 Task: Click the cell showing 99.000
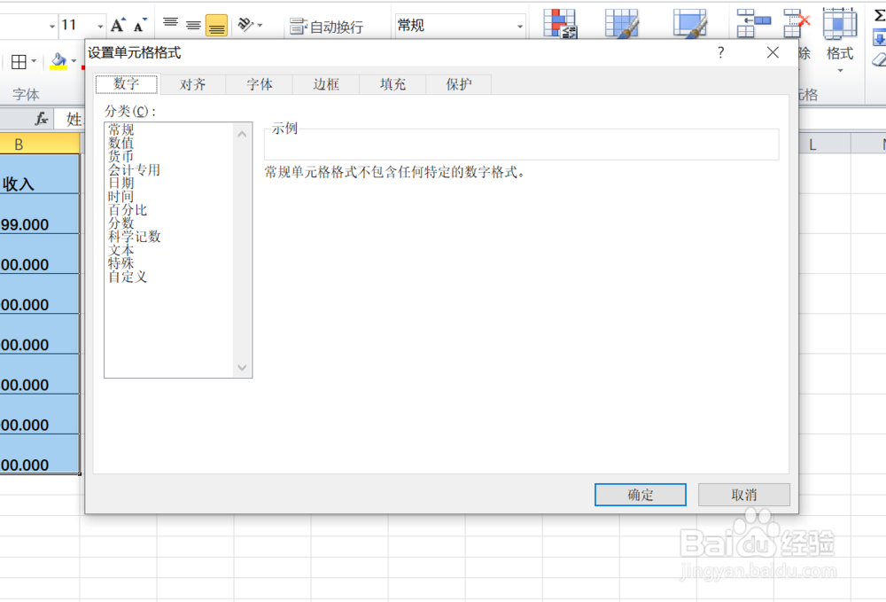tap(39, 215)
